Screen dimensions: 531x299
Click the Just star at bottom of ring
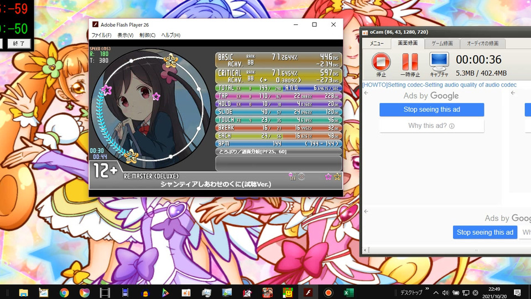click(x=132, y=156)
